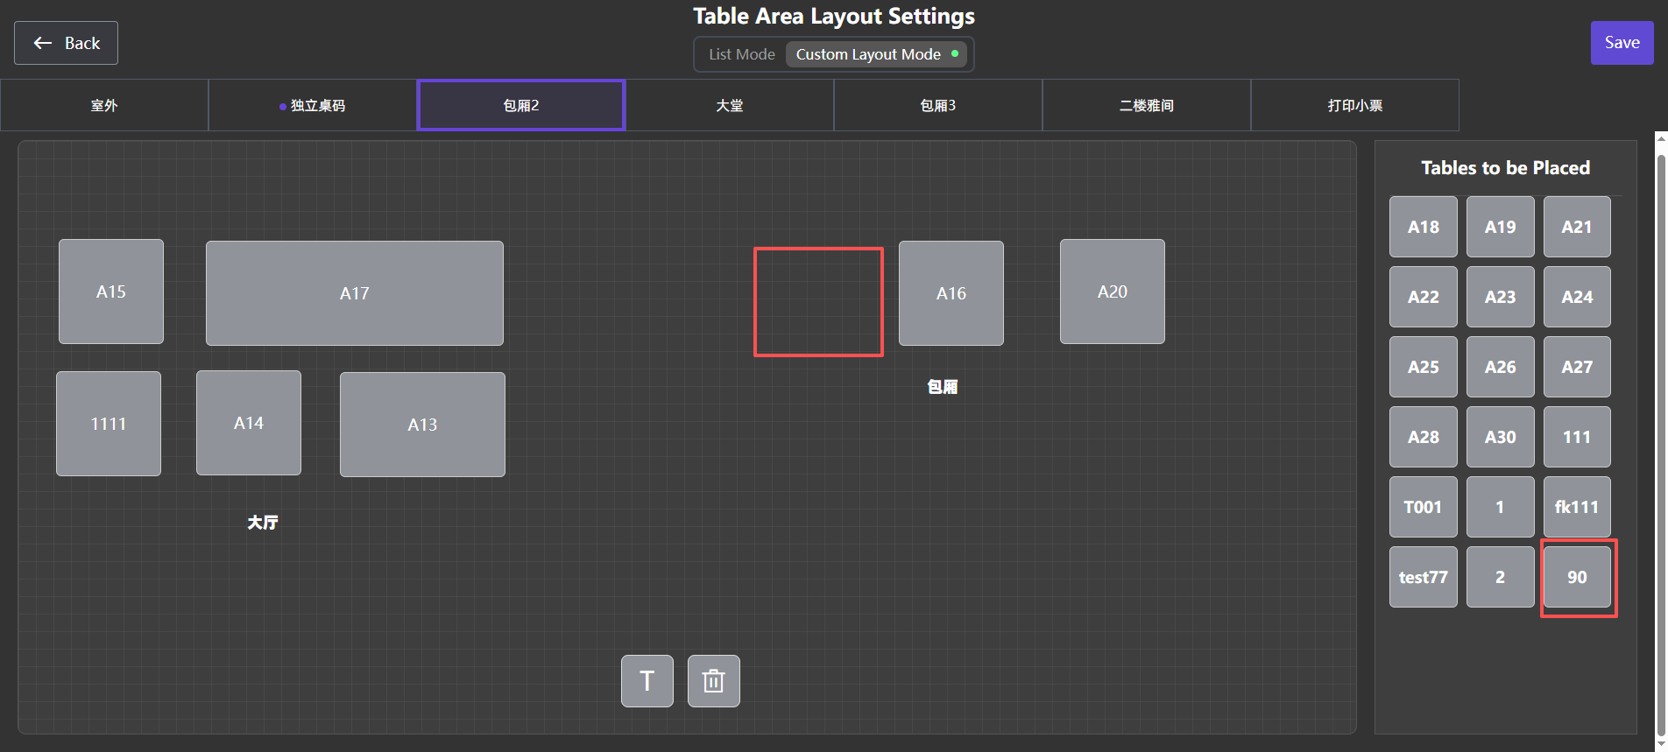
Task: Select the 二楼雅间 tab
Action: point(1146,105)
